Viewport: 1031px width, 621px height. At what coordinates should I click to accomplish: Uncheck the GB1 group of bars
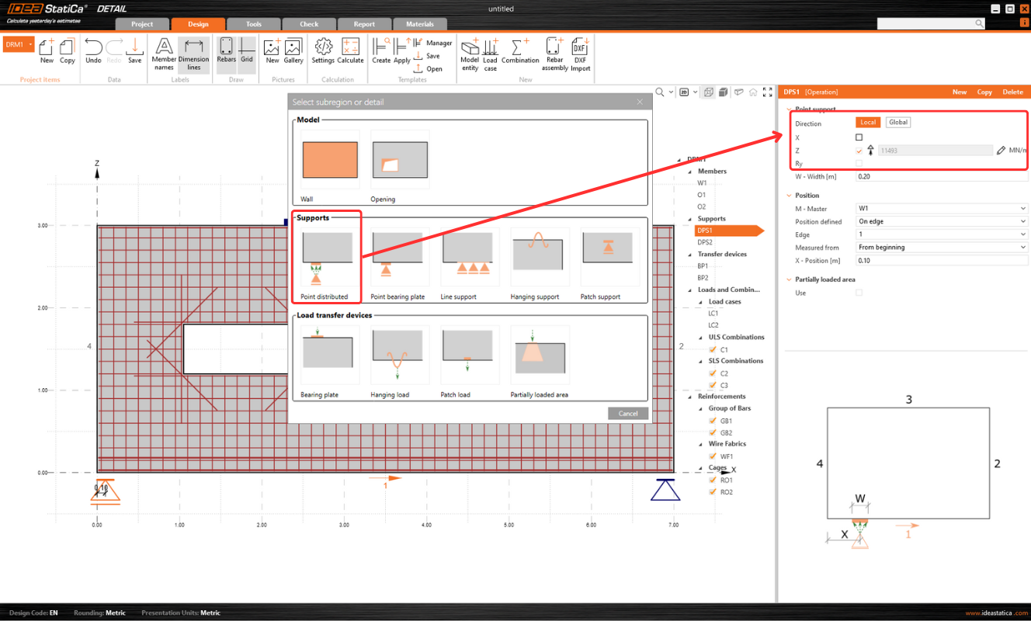[713, 421]
